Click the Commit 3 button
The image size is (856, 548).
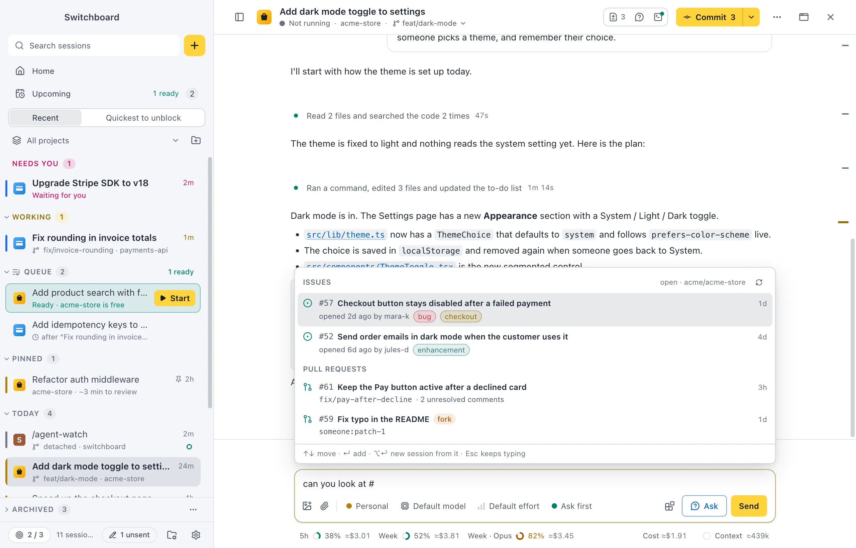click(709, 17)
